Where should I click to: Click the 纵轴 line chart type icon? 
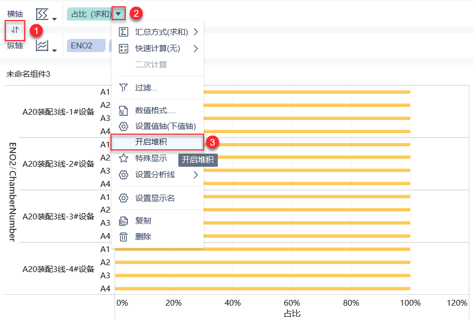coord(42,46)
